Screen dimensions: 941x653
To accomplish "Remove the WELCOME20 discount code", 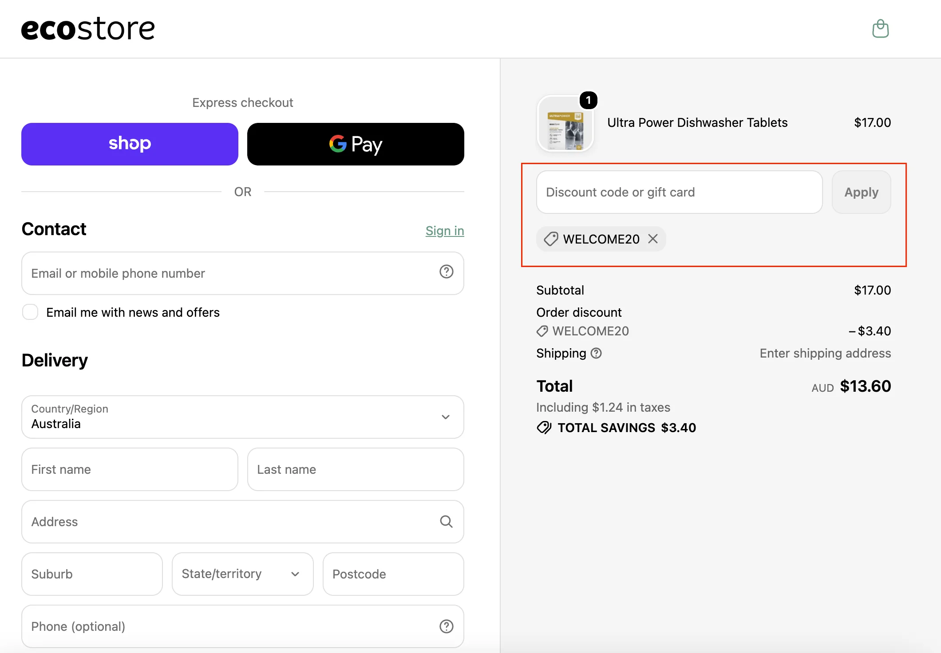I will click(x=653, y=239).
